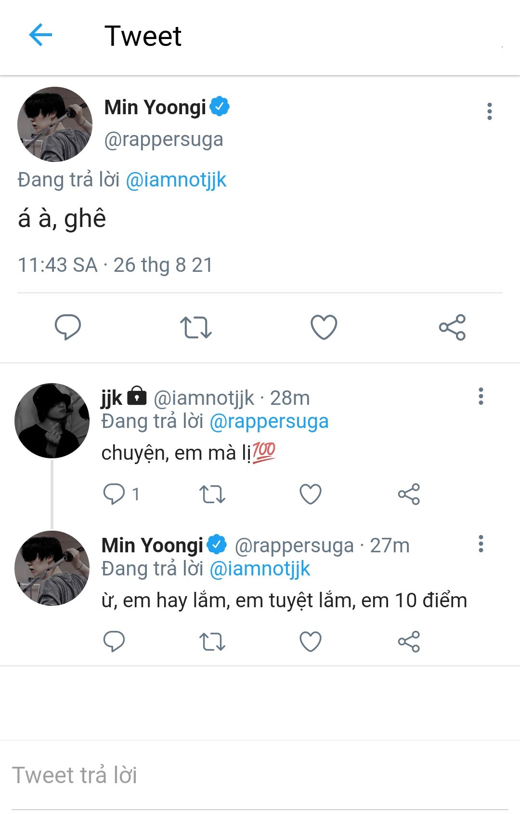Retweet jjk's reply "chuyện, em mà lị"
Screen dimensions: 520x814
pos(212,494)
